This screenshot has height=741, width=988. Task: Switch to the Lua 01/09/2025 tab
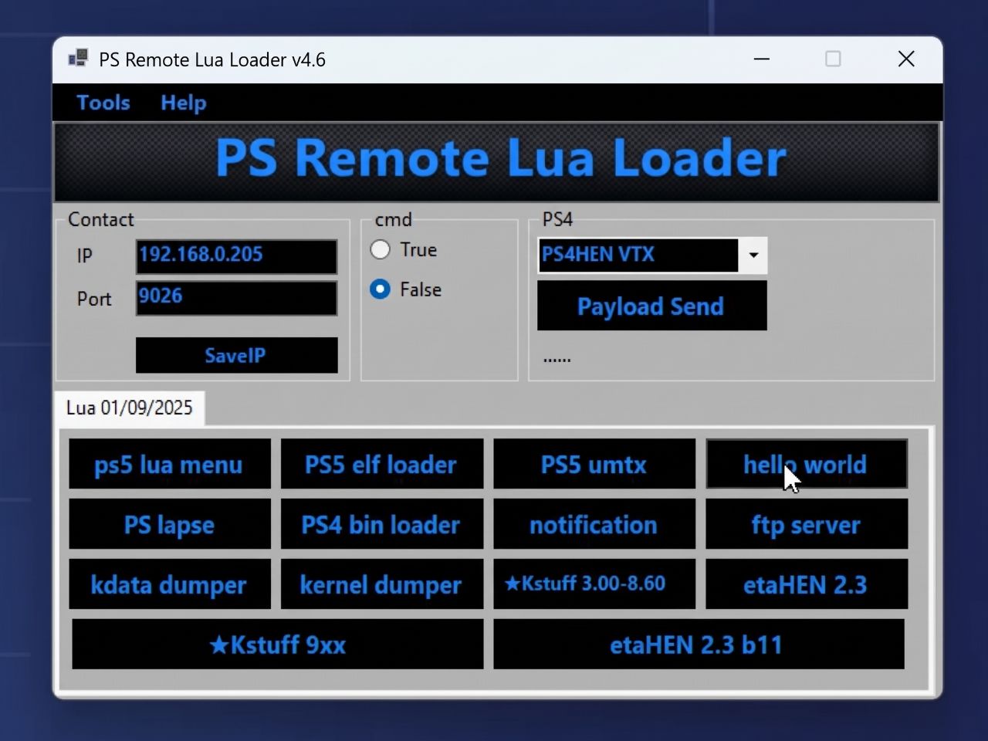[x=129, y=408]
